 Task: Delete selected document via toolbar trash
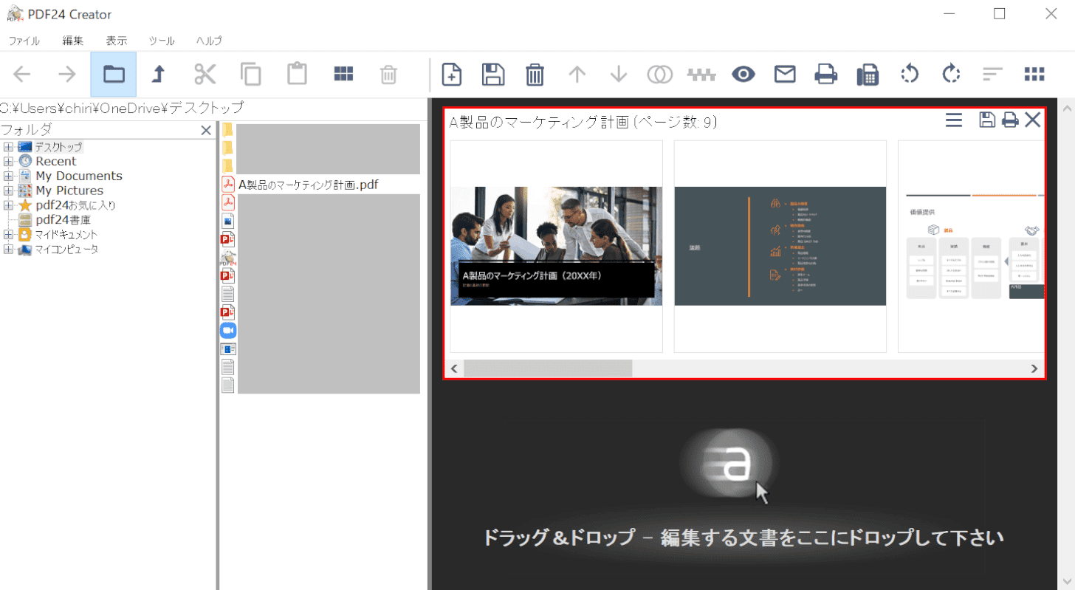click(535, 74)
